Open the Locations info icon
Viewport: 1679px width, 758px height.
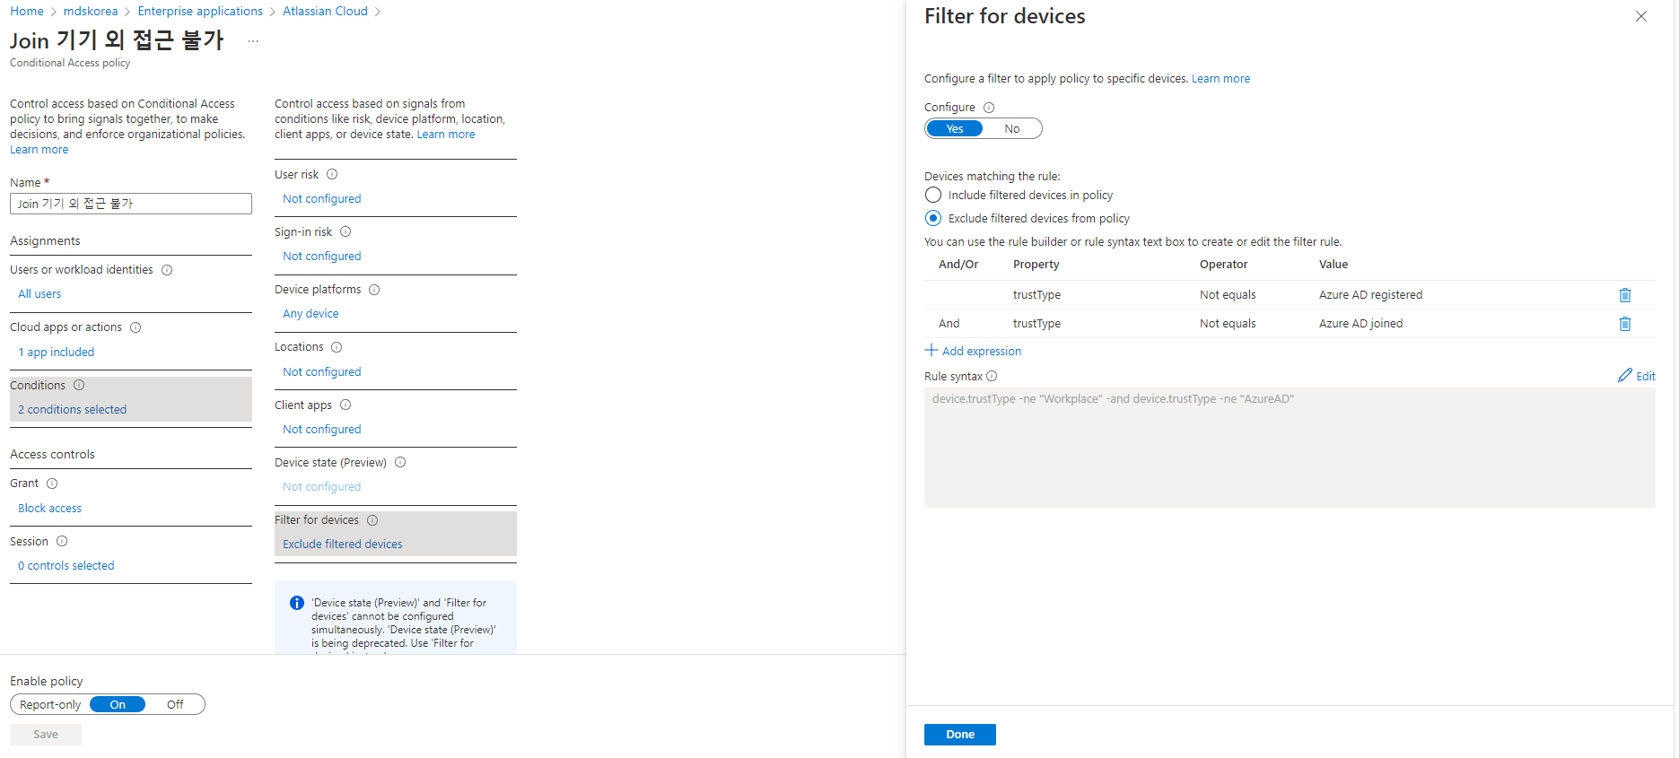(337, 347)
